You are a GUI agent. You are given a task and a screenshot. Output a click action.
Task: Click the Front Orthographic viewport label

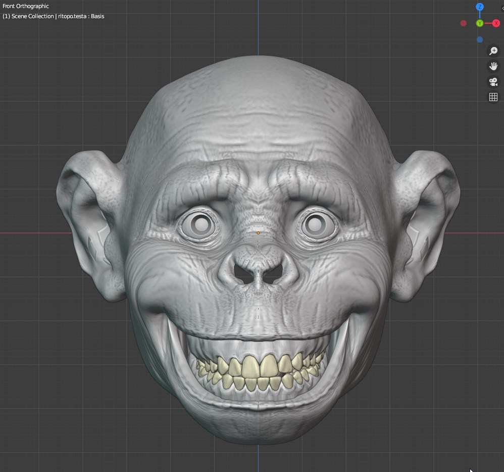pyautogui.click(x=26, y=6)
